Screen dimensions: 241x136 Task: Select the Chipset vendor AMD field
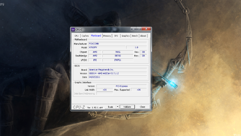point(95,52)
